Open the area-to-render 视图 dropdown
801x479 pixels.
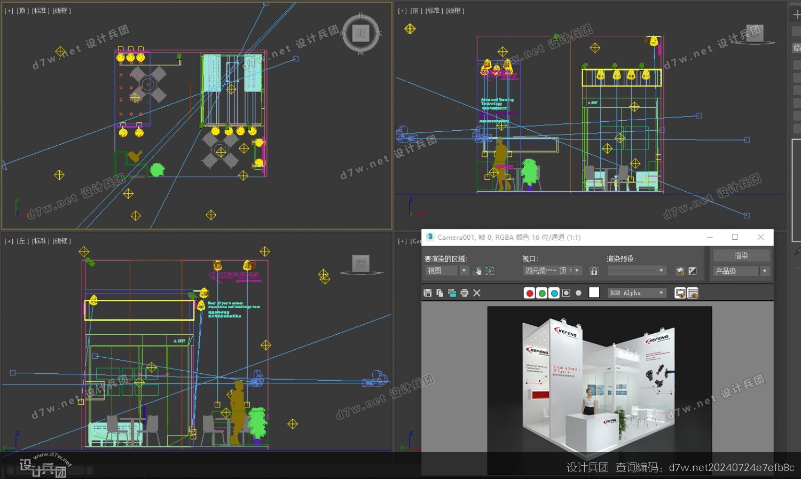(447, 271)
